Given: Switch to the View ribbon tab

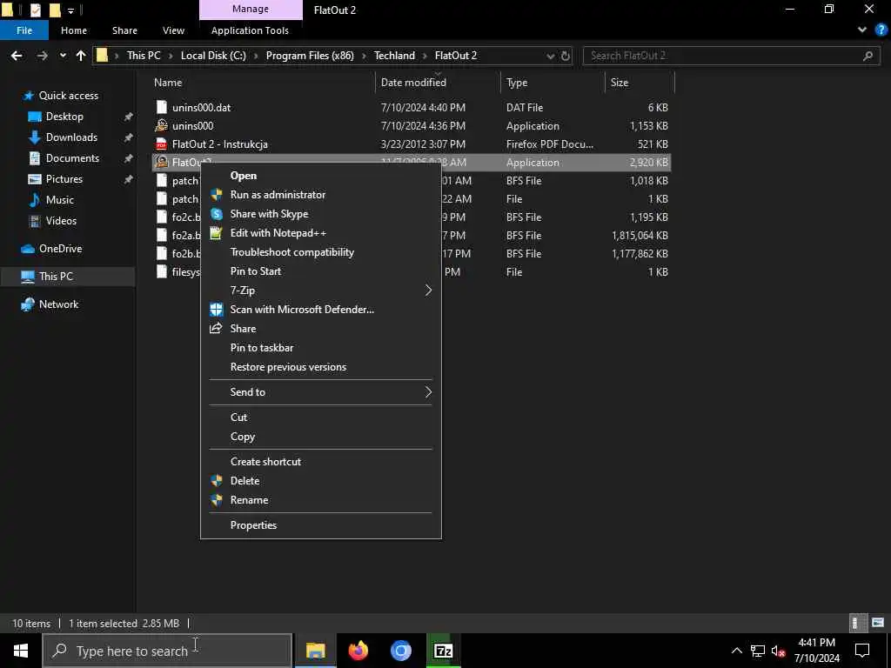Looking at the screenshot, I should [173, 30].
